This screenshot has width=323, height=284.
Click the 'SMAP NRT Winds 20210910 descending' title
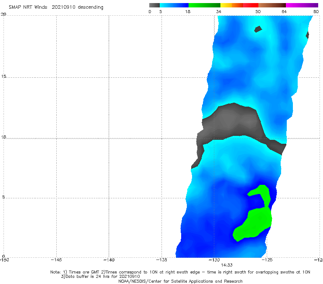pos(56,7)
